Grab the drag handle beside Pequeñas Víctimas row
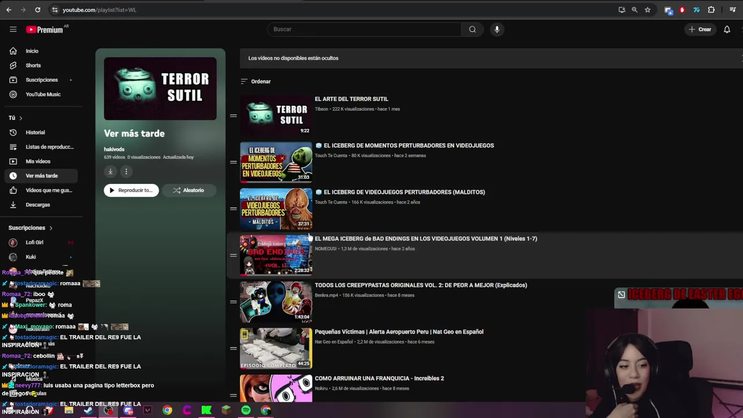 (233, 348)
